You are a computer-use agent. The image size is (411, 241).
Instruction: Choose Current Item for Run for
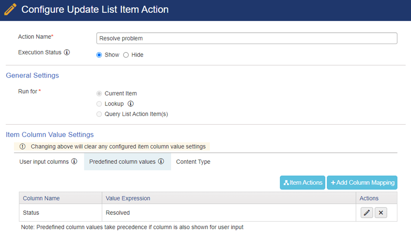[x=99, y=94]
